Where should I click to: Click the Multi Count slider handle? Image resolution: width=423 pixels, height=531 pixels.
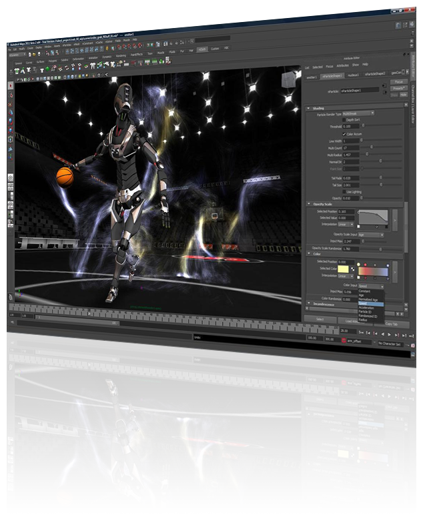click(x=372, y=147)
